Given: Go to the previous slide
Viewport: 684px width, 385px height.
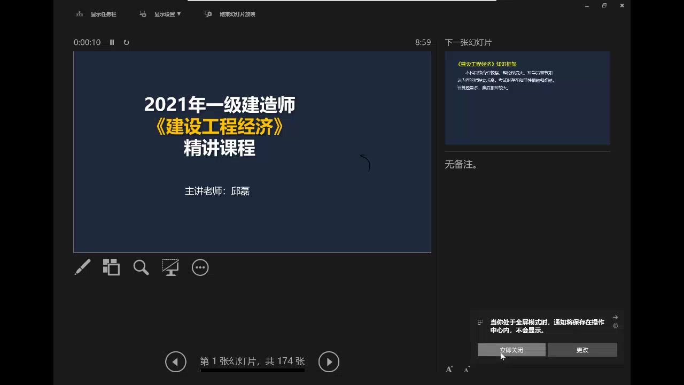Looking at the screenshot, I should pos(176,362).
